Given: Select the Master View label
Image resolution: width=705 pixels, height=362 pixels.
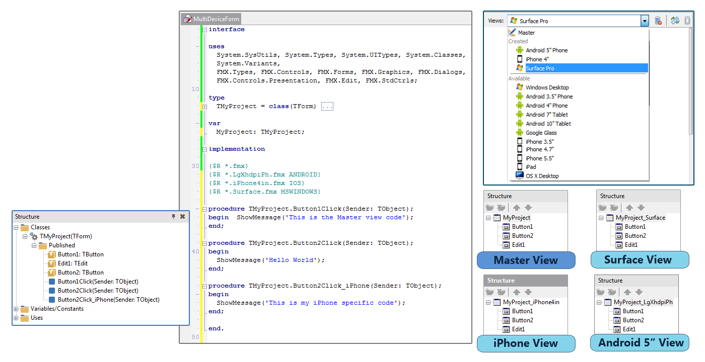Looking at the screenshot, I should coord(526,260).
